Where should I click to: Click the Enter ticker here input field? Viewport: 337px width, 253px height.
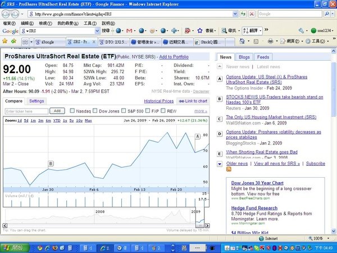tap(26, 111)
